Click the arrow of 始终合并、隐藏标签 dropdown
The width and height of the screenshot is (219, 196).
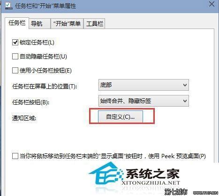pyautogui.click(x=185, y=101)
